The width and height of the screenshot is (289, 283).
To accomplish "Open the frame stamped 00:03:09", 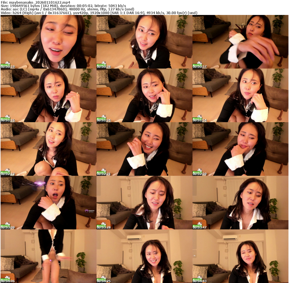I will (49, 203).
